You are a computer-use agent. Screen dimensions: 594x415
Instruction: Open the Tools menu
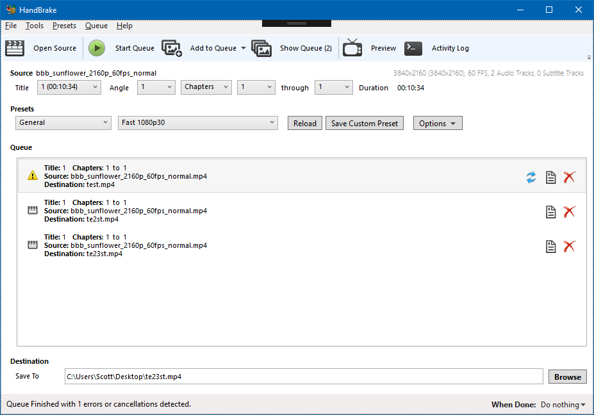[35, 26]
